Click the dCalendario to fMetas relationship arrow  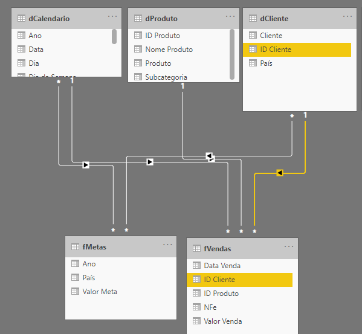tap(86, 165)
